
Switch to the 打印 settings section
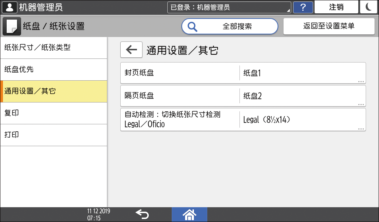tap(54, 135)
